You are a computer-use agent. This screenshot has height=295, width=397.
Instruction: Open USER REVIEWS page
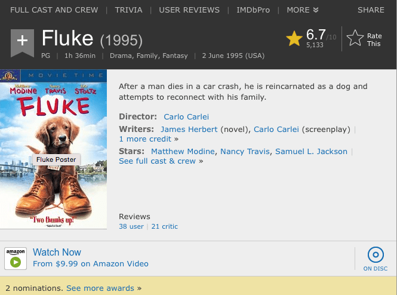click(189, 10)
